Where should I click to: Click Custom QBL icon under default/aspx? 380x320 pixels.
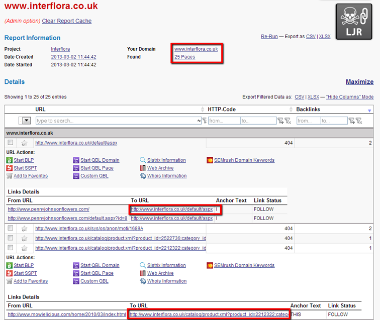(x=76, y=176)
